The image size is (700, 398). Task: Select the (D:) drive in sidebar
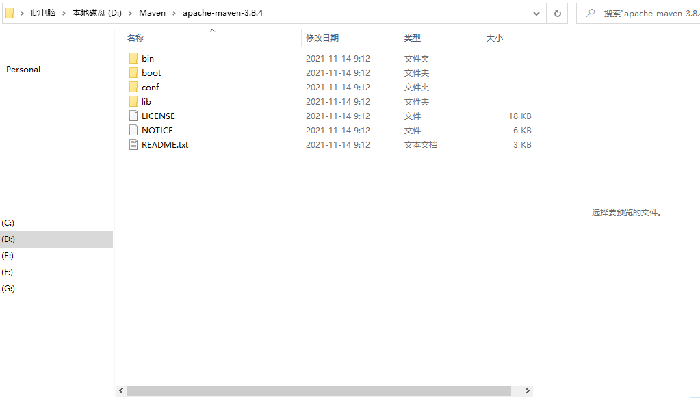click(x=8, y=239)
